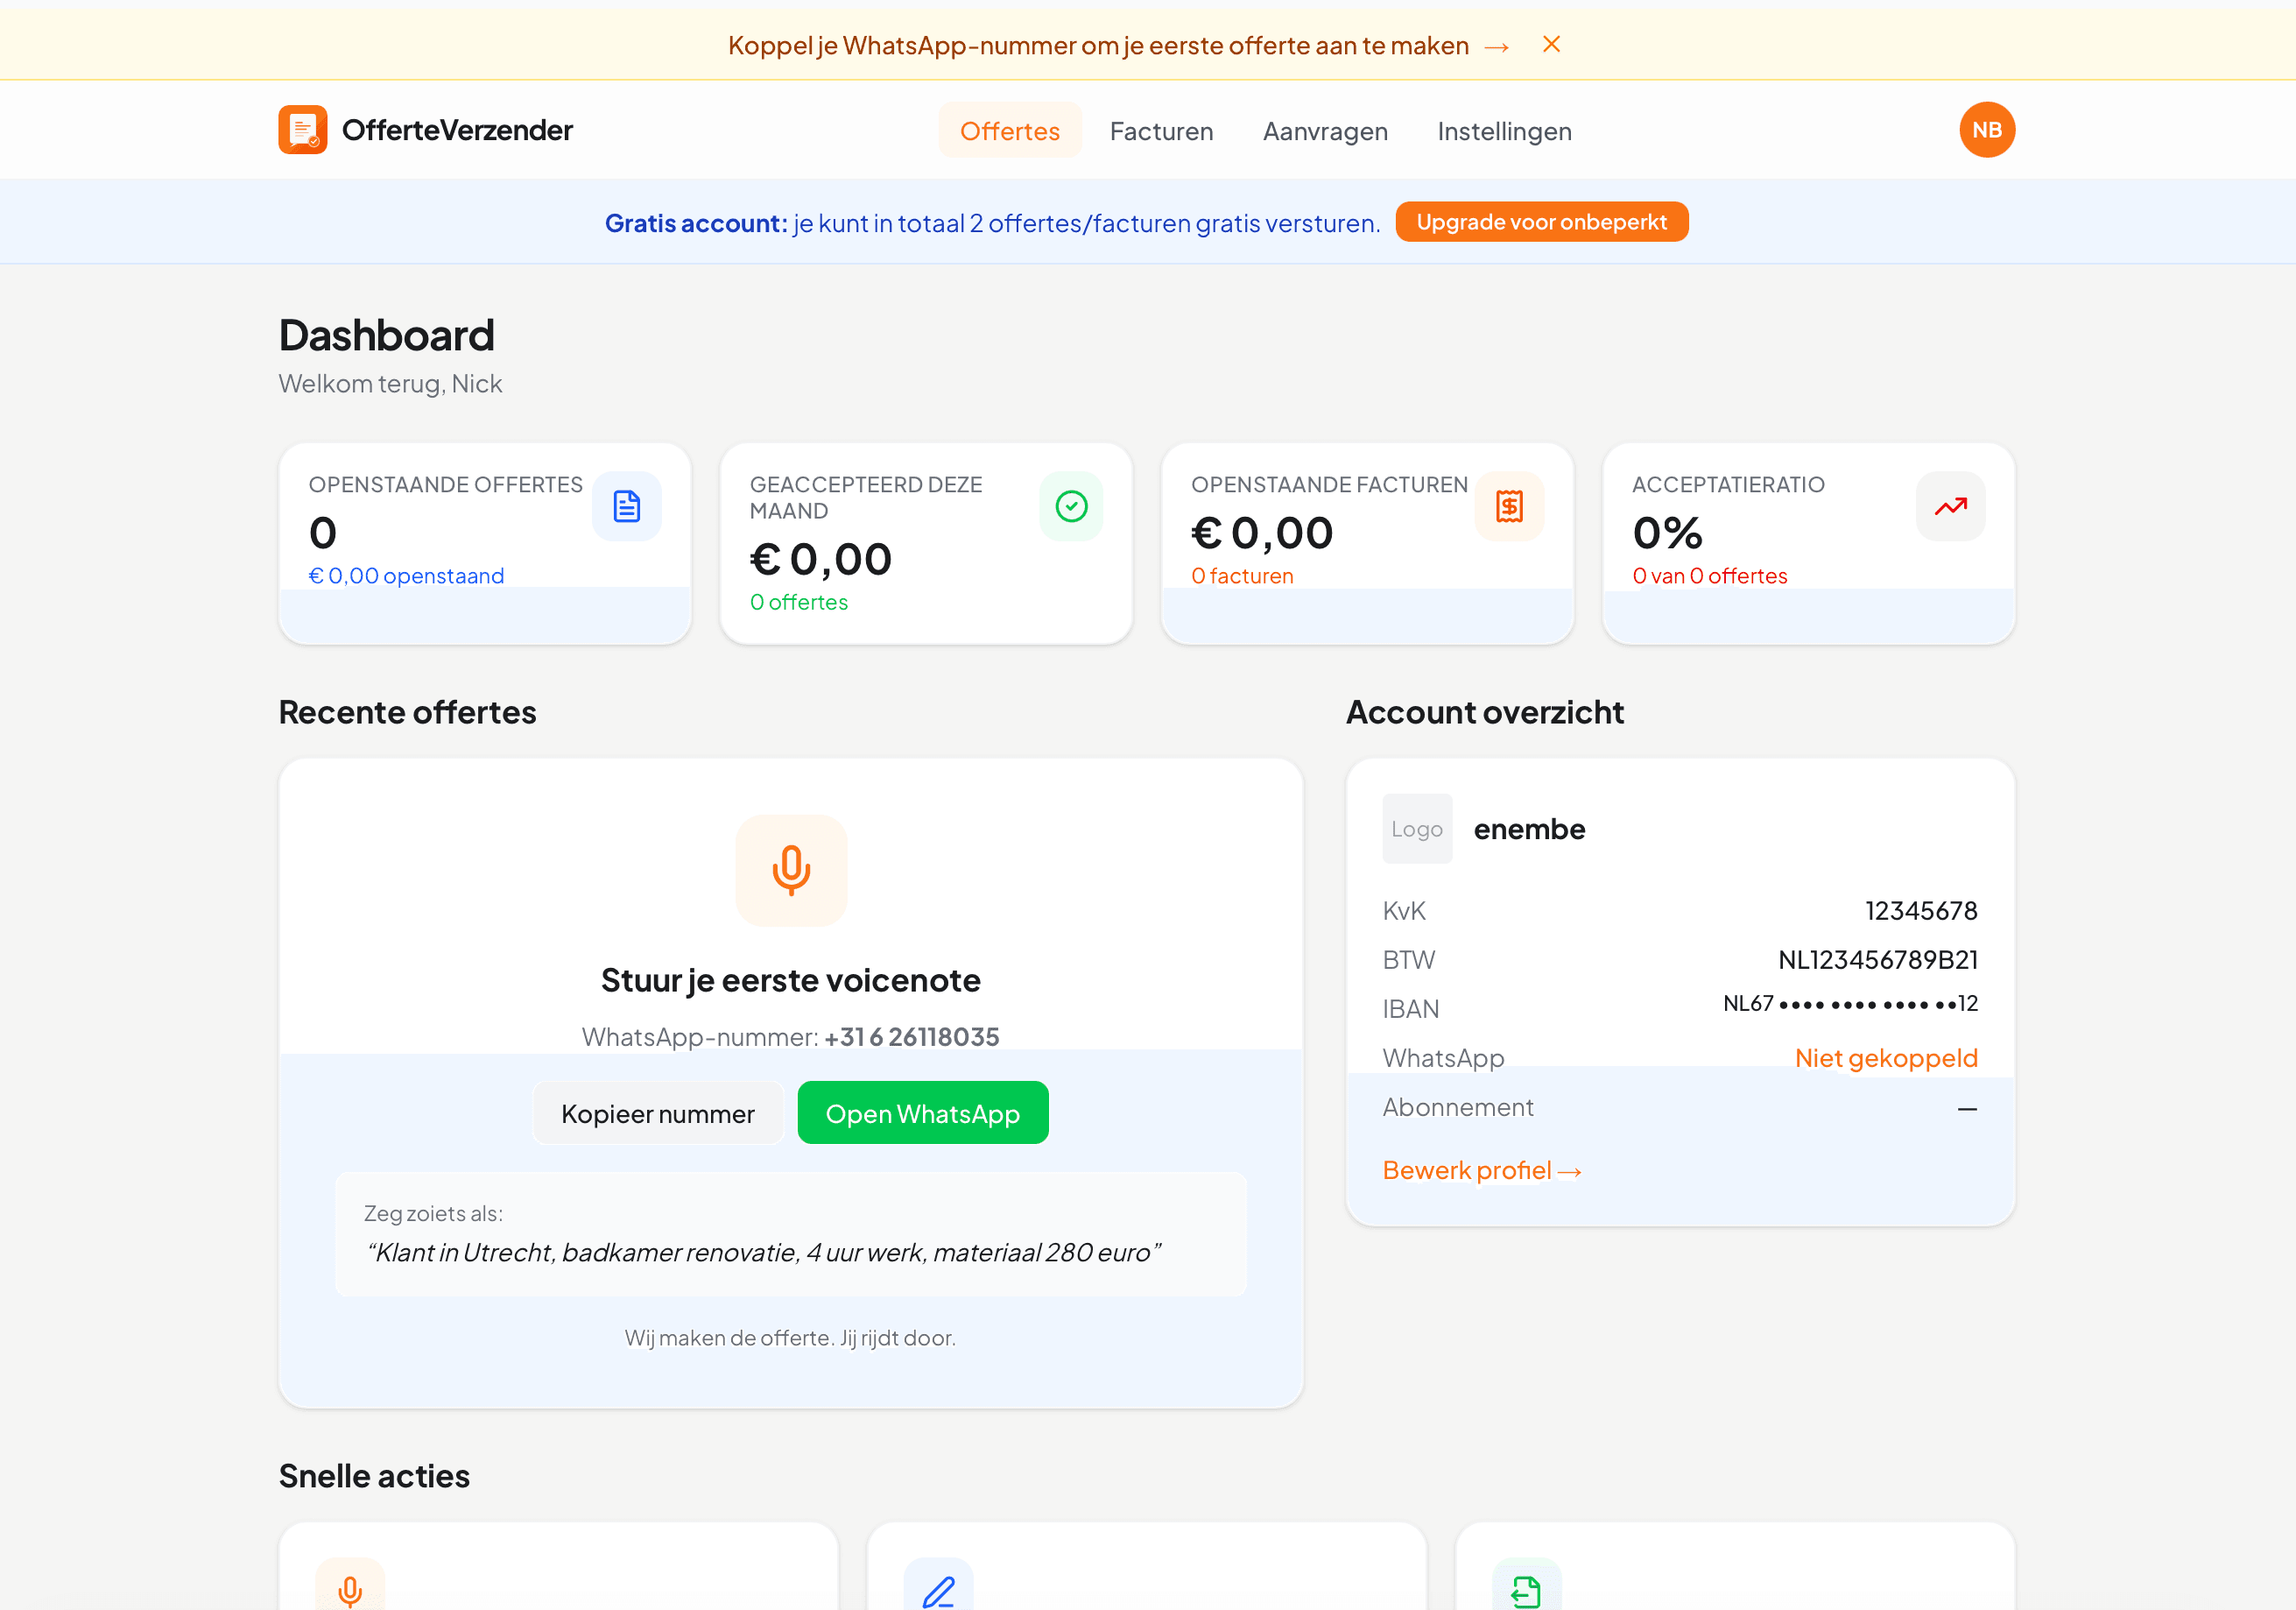Click the KvK number 12345678
This screenshot has height=1610, width=2296.
pyautogui.click(x=1921, y=911)
